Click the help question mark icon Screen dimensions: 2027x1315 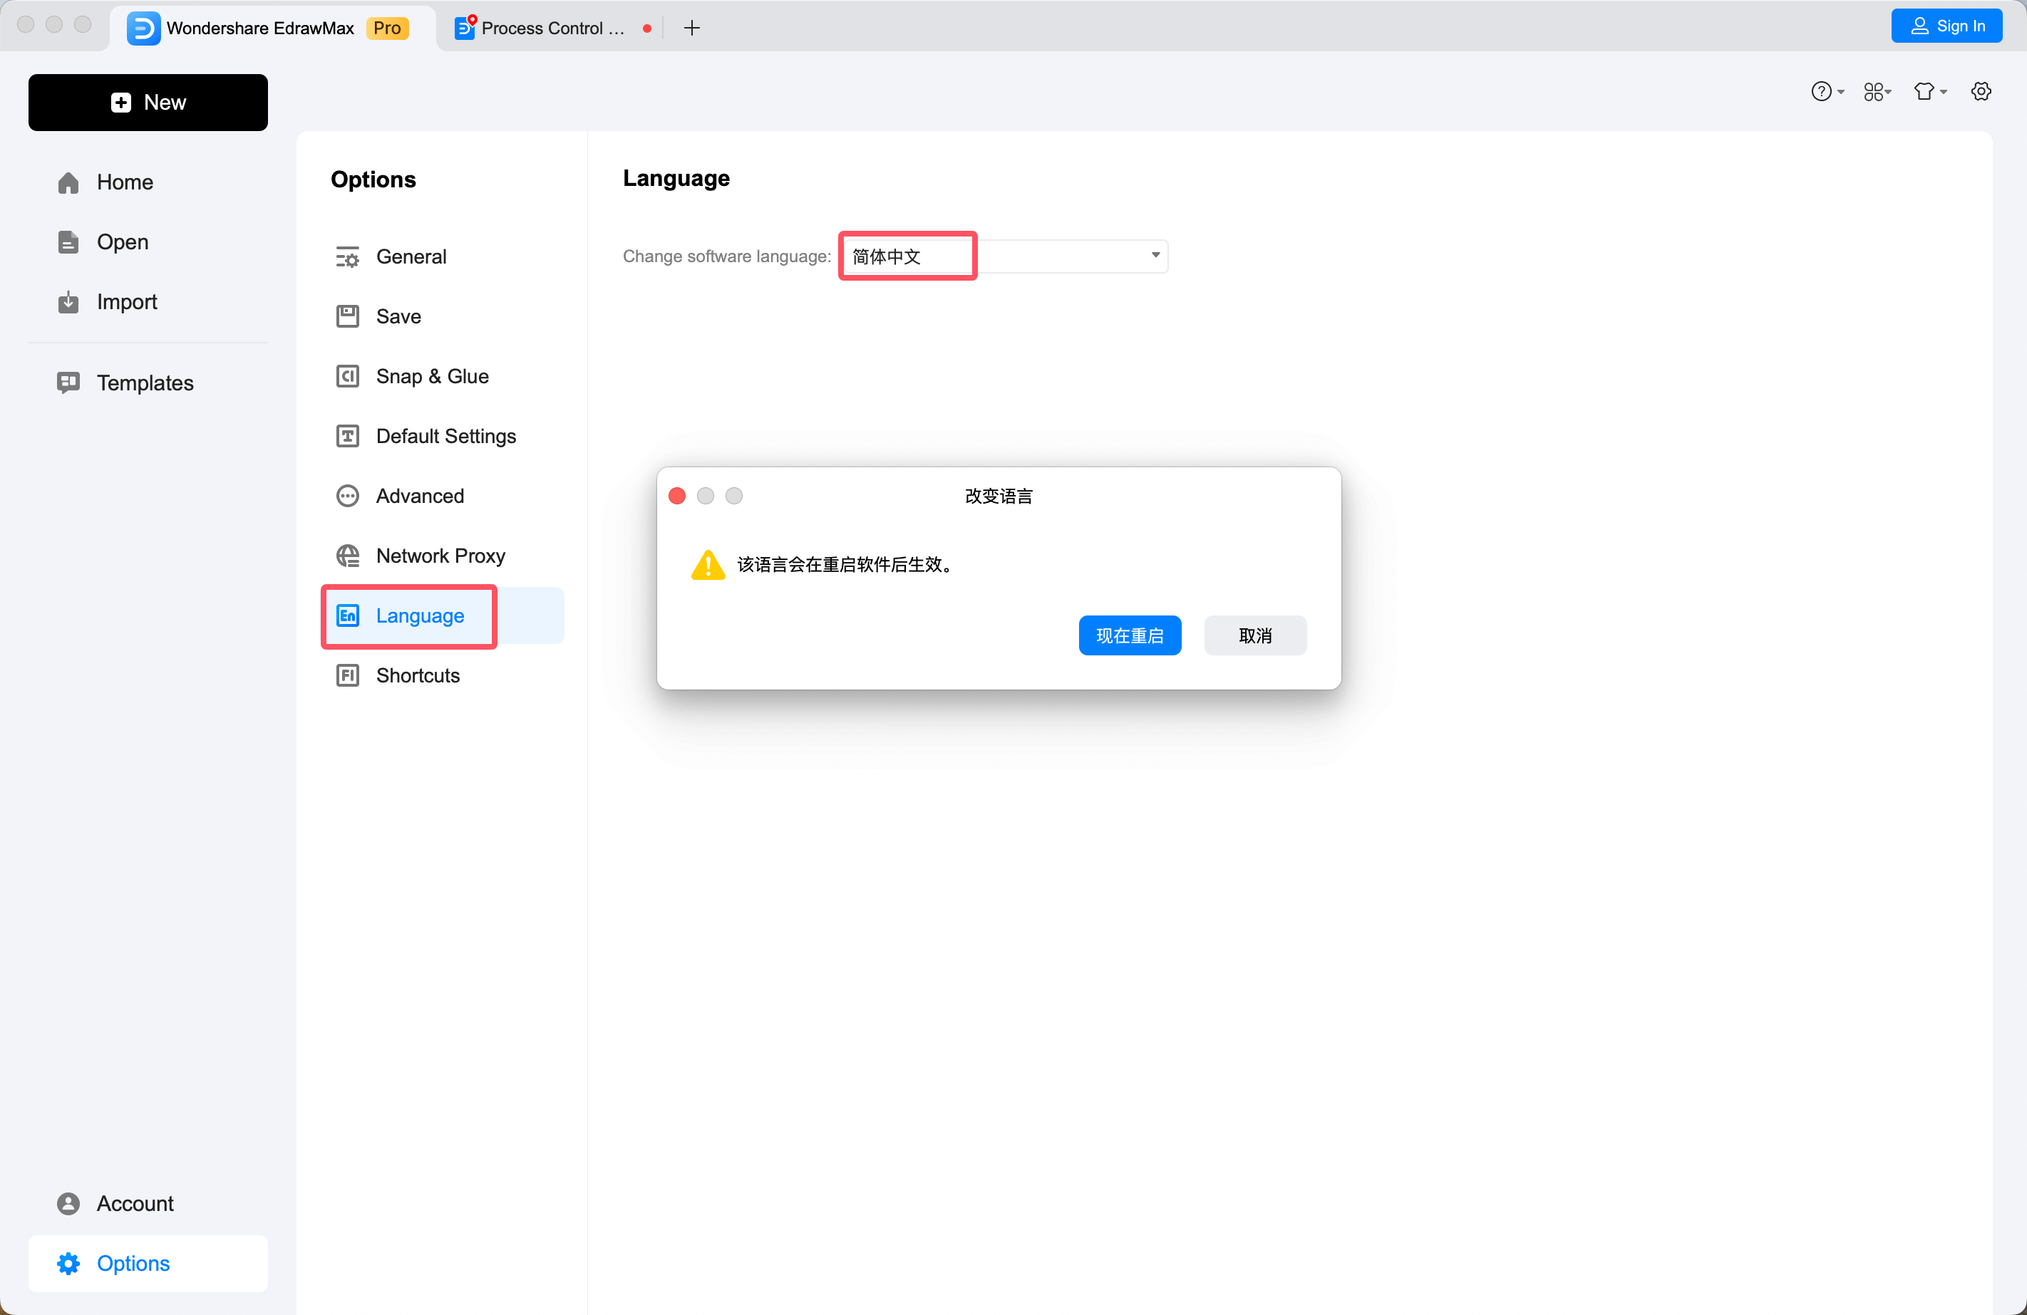[x=1820, y=91]
